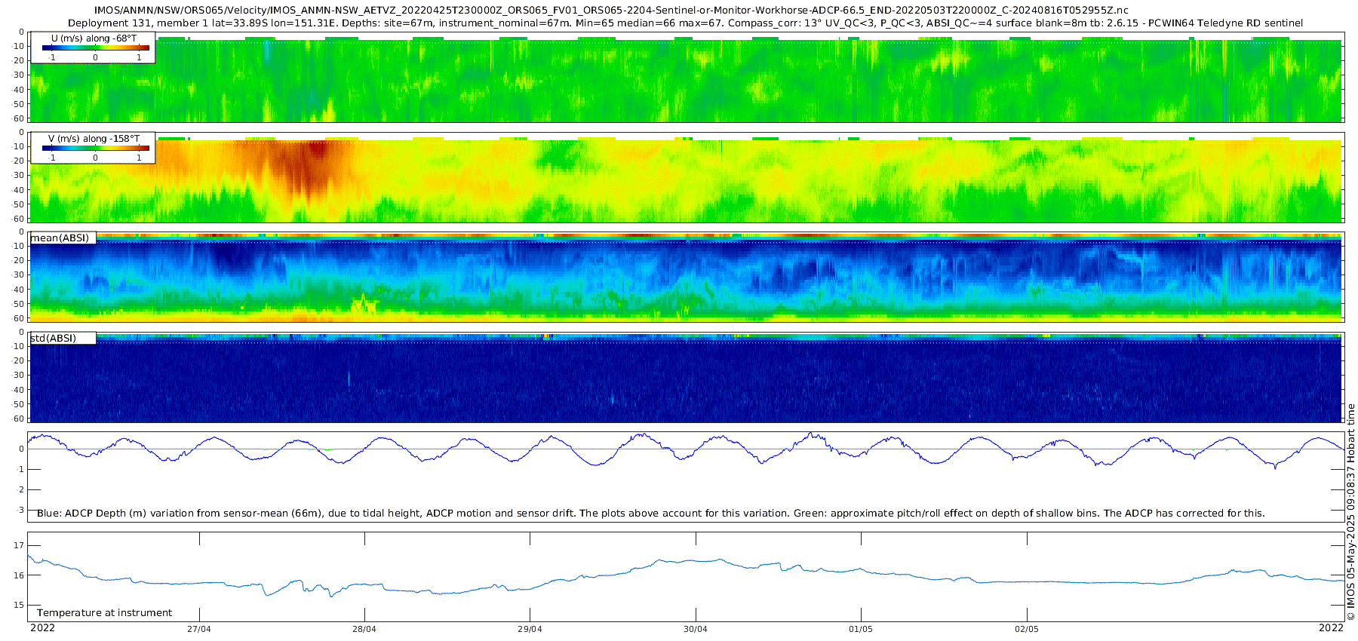Click the -3 tick on the ADCP depth axis

[x=20, y=510]
